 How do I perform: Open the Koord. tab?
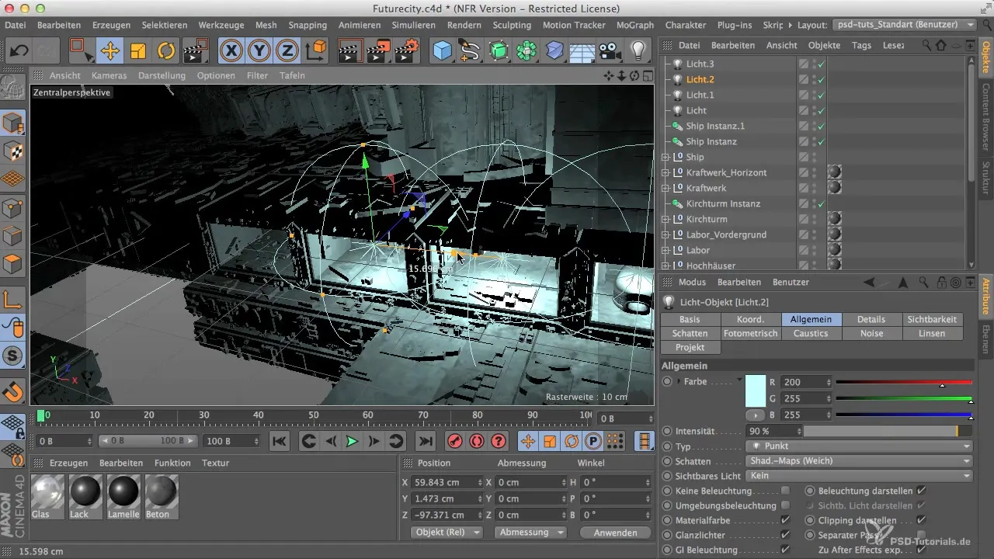[750, 319]
